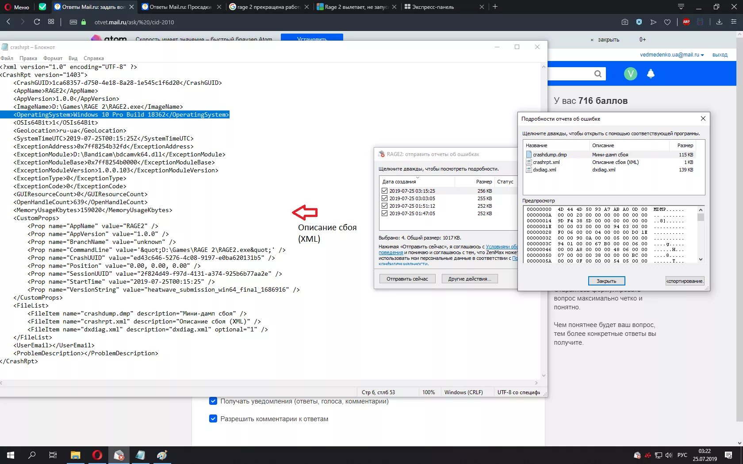Switch to Paint on the taskbar

[x=162, y=455]
